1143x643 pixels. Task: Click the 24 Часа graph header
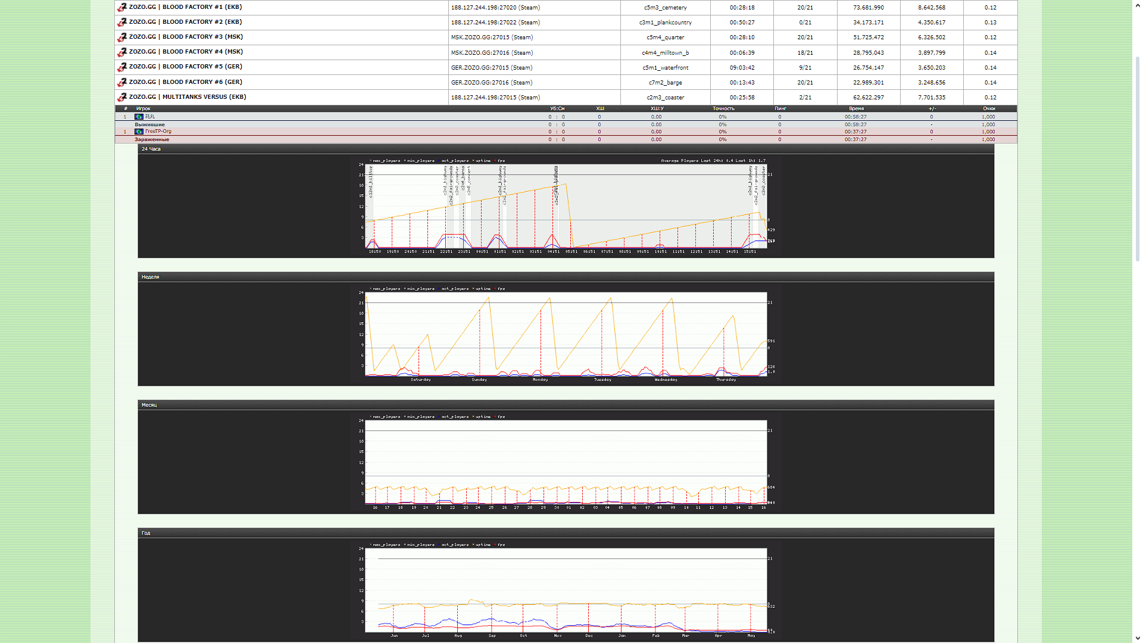coord(151,149)
